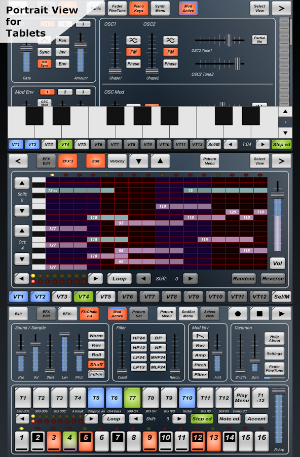Select the OSC1 waveform icon above FM
Screen dimensions: 300x457
click(x=134, y=40)
